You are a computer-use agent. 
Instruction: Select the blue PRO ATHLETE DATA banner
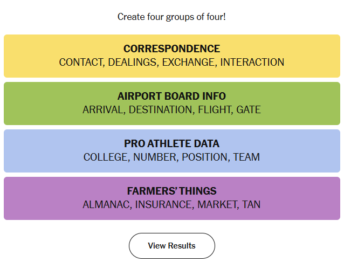pos(172,151)
